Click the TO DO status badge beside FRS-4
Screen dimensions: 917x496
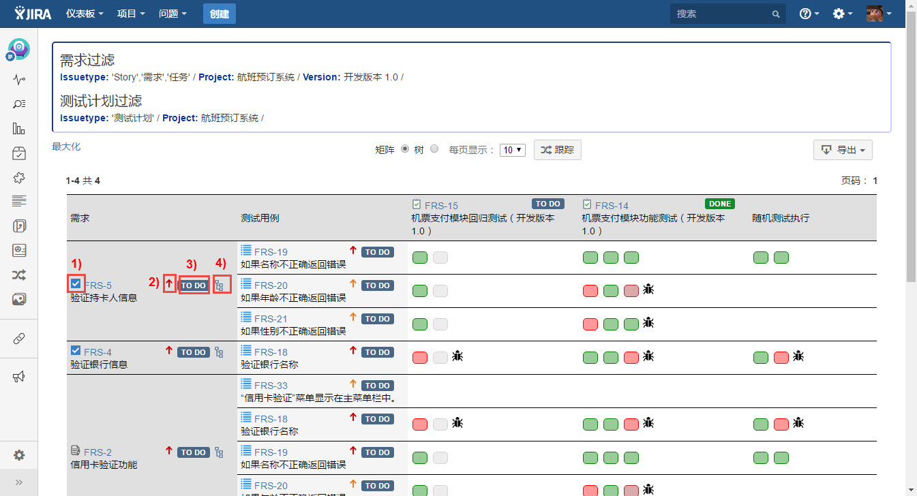[x=193, y=352]
